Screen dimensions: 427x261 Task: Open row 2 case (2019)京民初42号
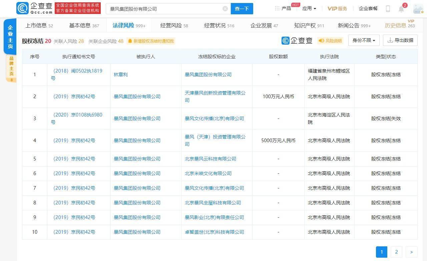tap(74, 97)
